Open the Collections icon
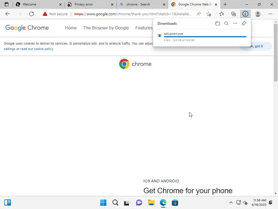Viewport: 278px width, 209px height. 233,14
